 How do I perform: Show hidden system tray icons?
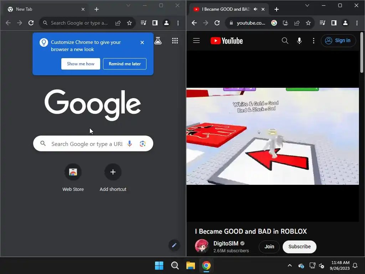(x=290, y=265)
